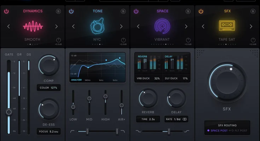Turn off the SFX module power
This screenshot has width=260, height=141.
tap(201, 11)
